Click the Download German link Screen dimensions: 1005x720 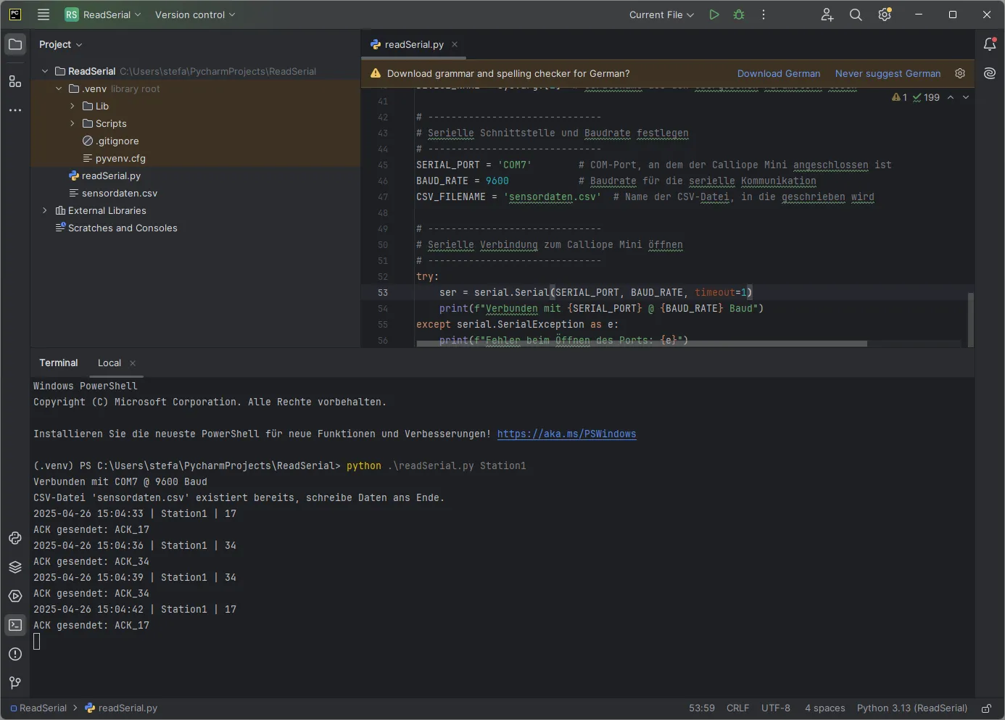pyautogui.click(x=778, y=73)
